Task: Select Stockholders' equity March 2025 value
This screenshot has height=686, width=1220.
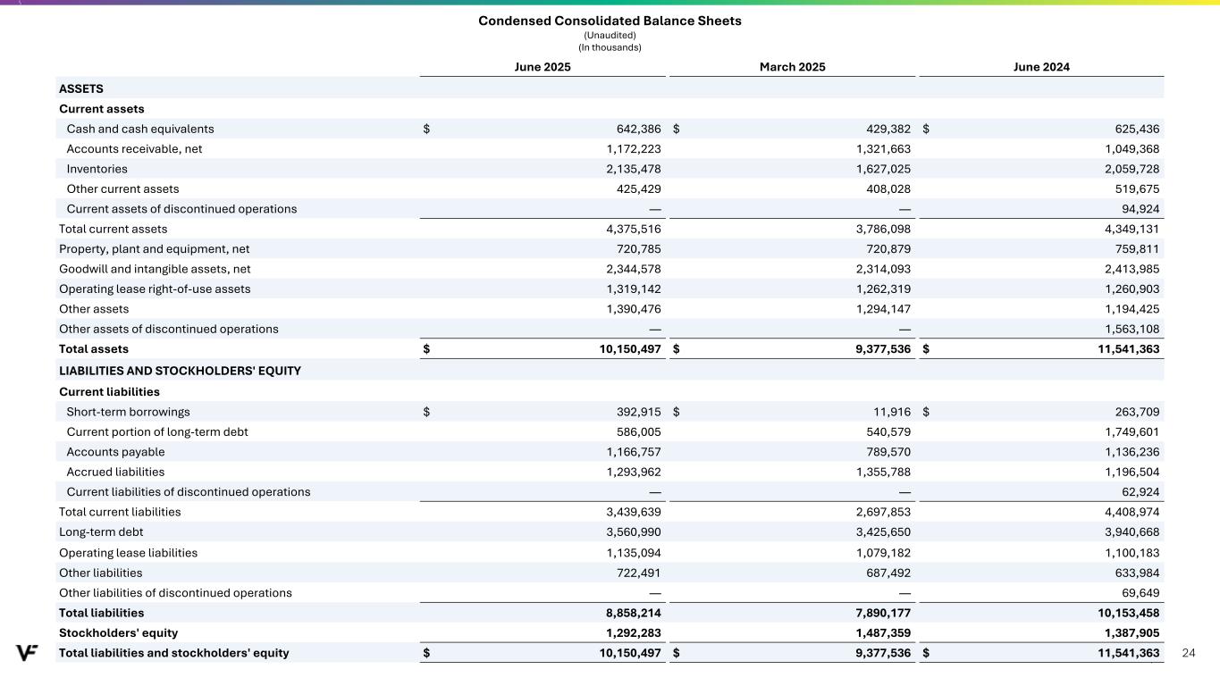Action: click(x=879, y=632)
